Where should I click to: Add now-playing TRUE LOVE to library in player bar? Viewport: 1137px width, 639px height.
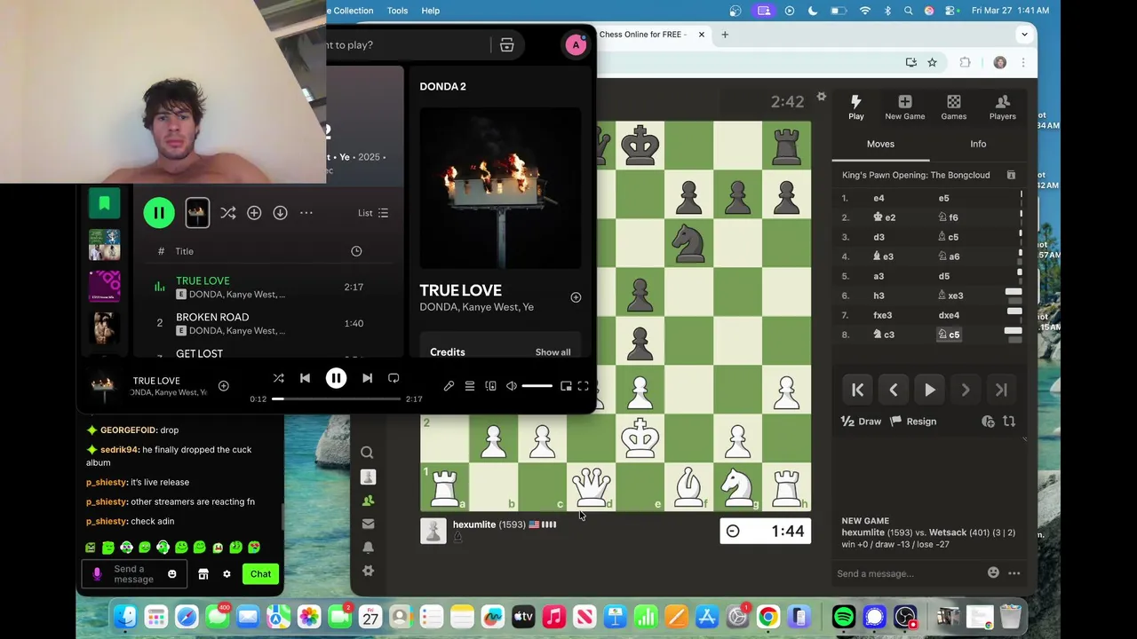pos(223,386)
